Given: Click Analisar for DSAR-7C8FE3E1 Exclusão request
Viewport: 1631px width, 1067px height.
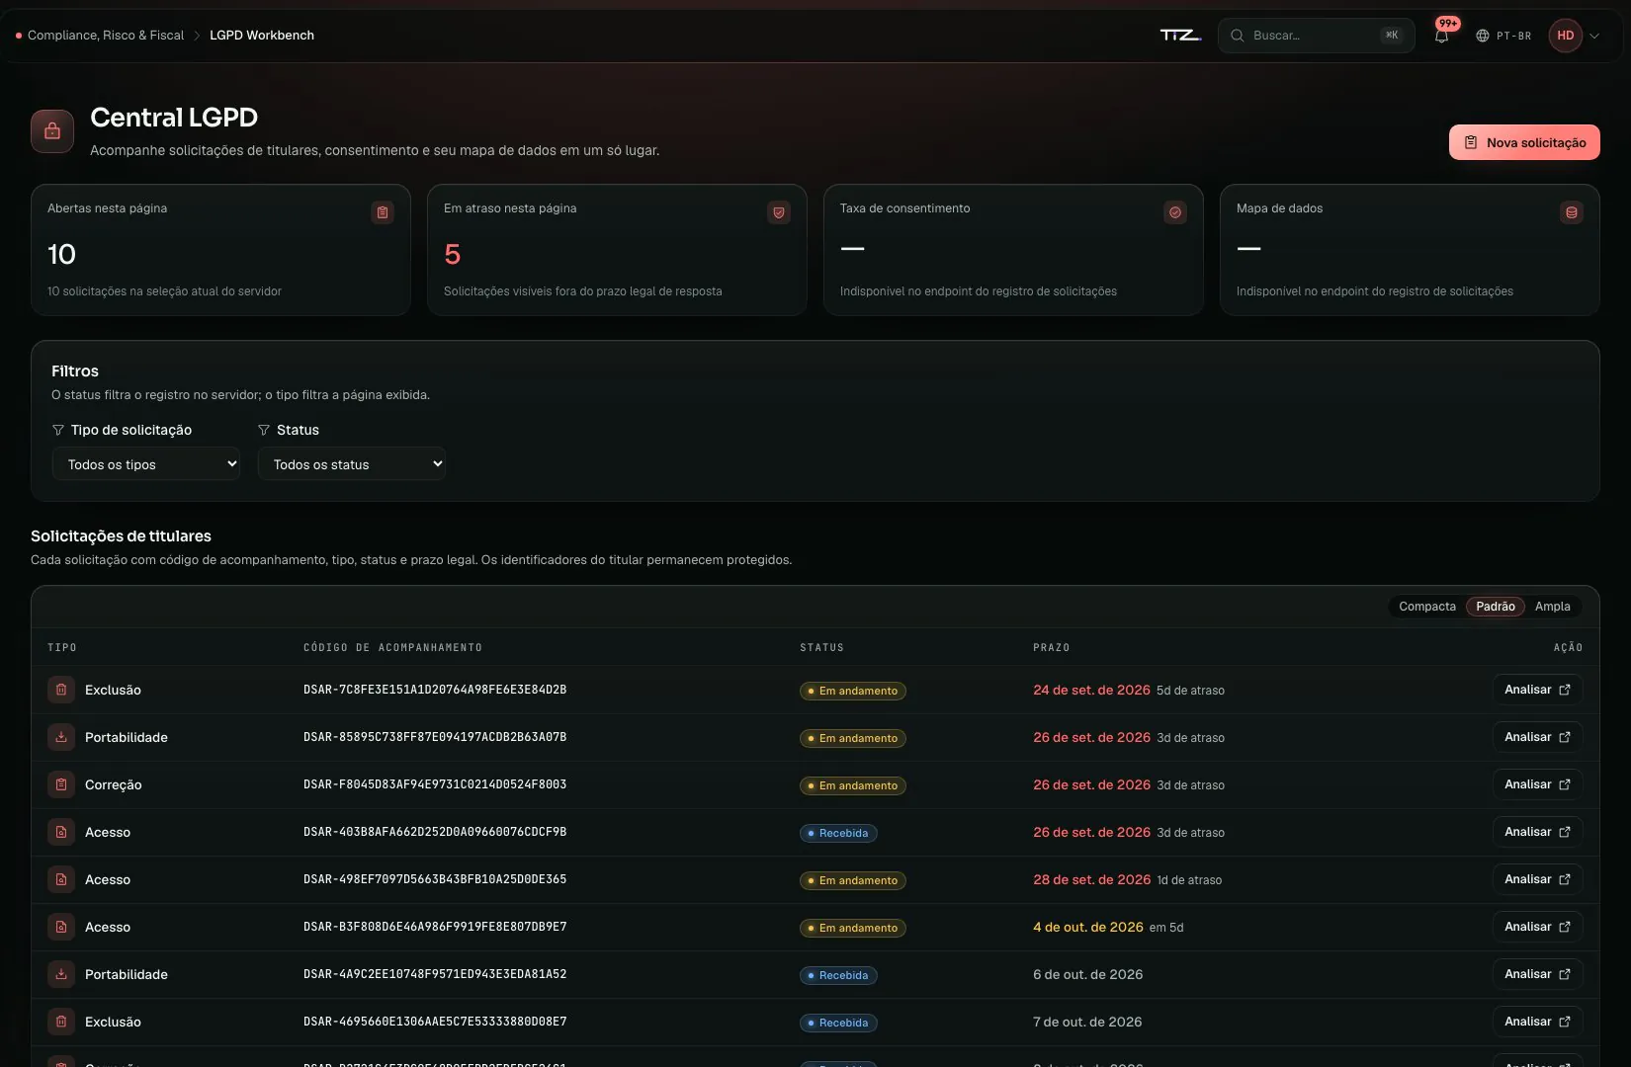Looking at the screenshot, I should pyautogui.click(x=1537, y=690).
